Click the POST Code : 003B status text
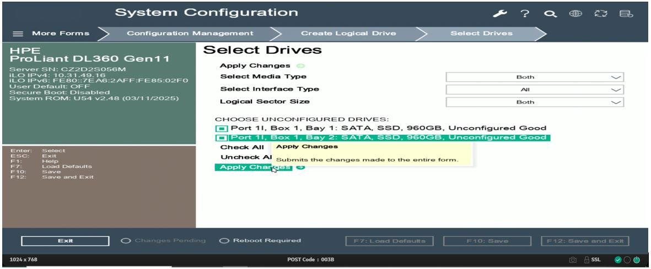Screen dimensions: 651x269 pyautogui.click(x=310, y=260)
